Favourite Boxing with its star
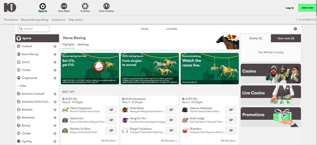Viewport: 317px width, 145px height. click(x=55, y=126)
